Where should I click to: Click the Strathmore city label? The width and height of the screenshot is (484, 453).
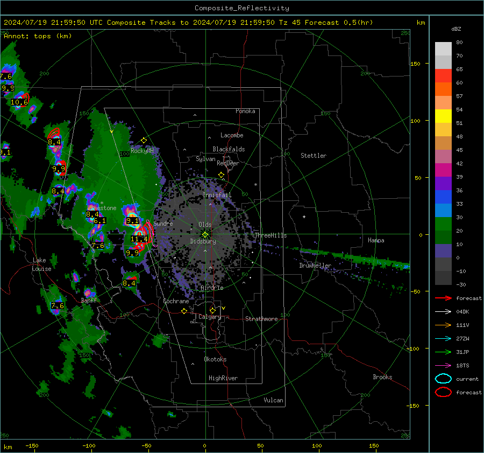click(261, 319)
